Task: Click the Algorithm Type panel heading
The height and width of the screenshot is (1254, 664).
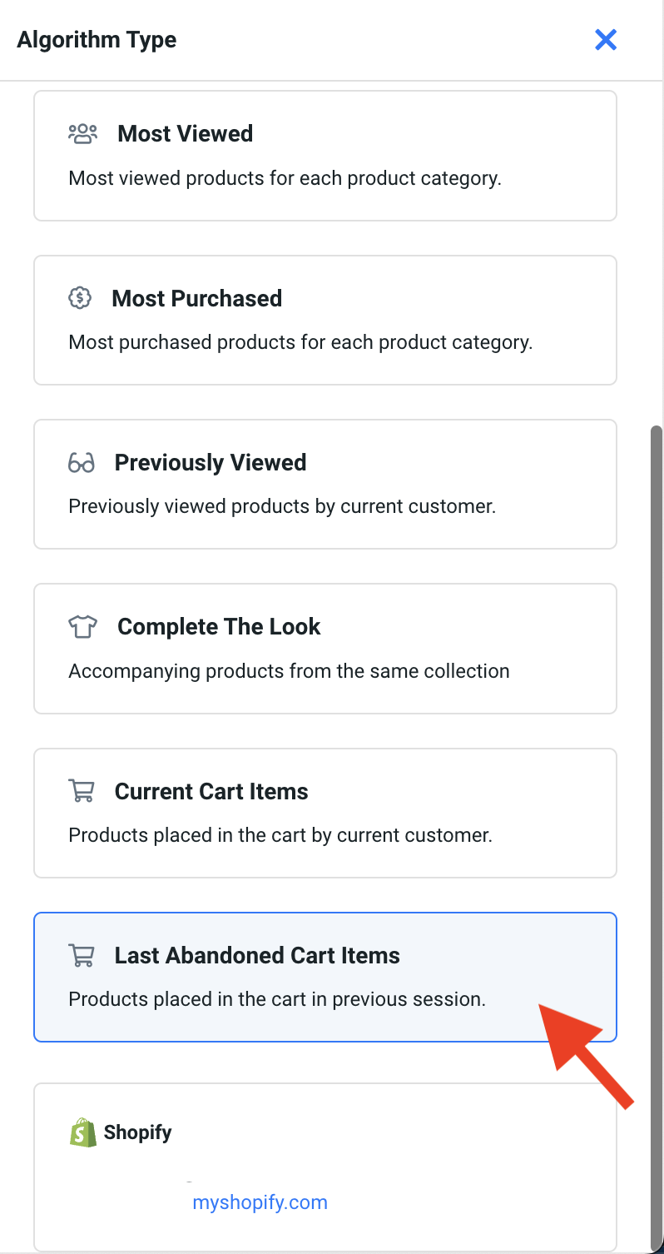Action: coord(97,40)
